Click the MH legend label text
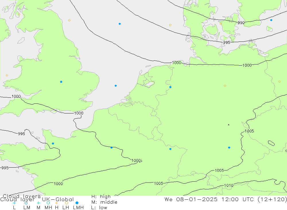 tap(48, 208)
